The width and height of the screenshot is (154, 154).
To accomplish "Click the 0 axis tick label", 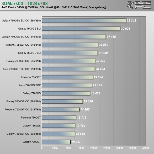I will (x=42, y=148).
